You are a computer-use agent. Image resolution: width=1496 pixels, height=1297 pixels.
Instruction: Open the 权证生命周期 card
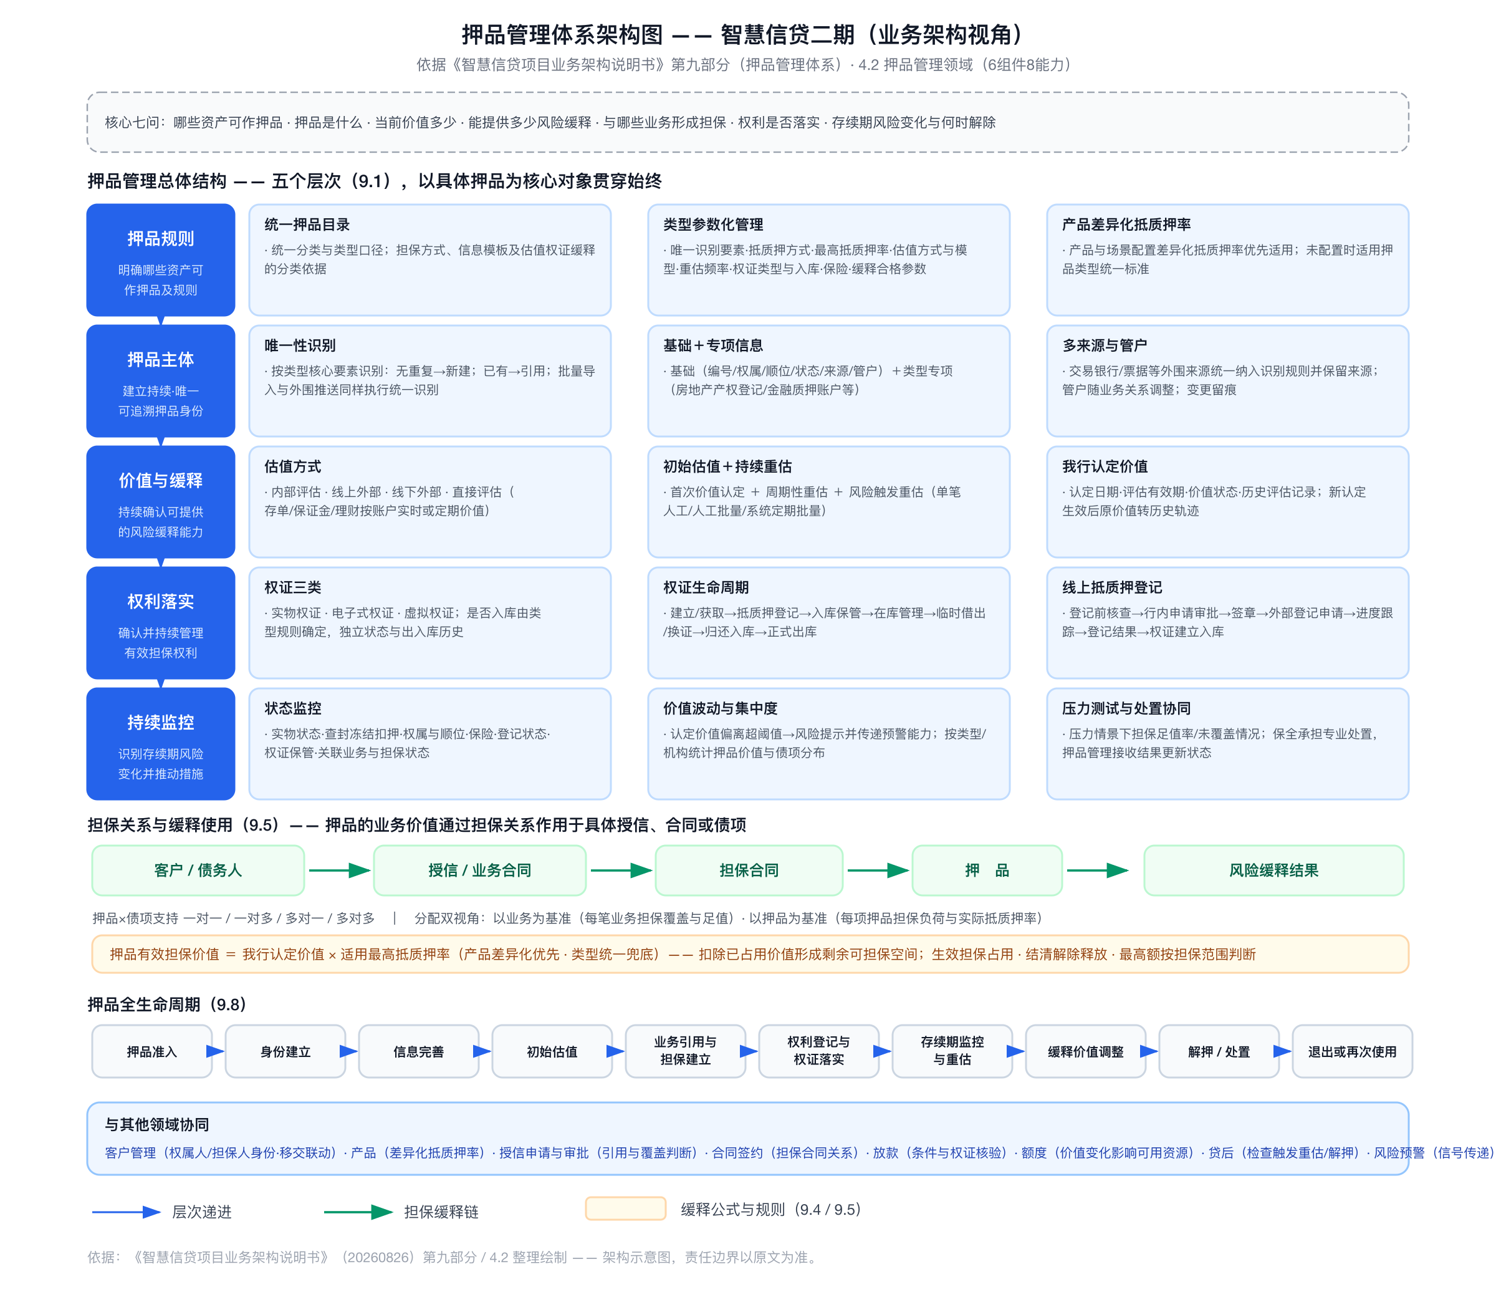tap(828, 622)
